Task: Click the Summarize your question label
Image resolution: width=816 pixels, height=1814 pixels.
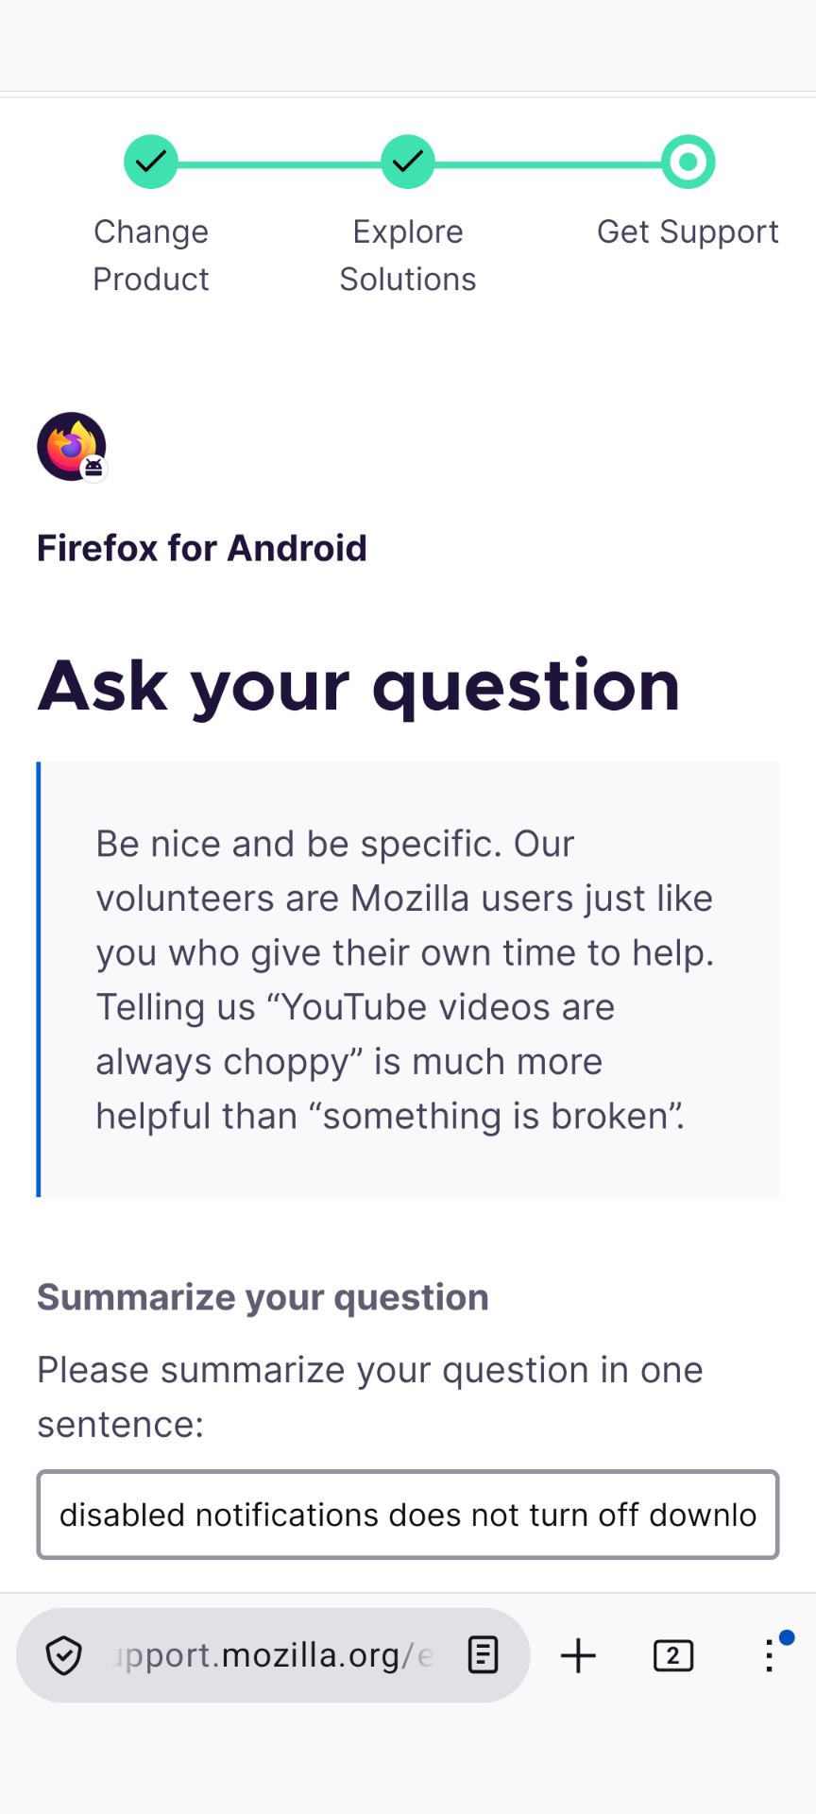Action: pyautogui.click(x=263, y=1297)
